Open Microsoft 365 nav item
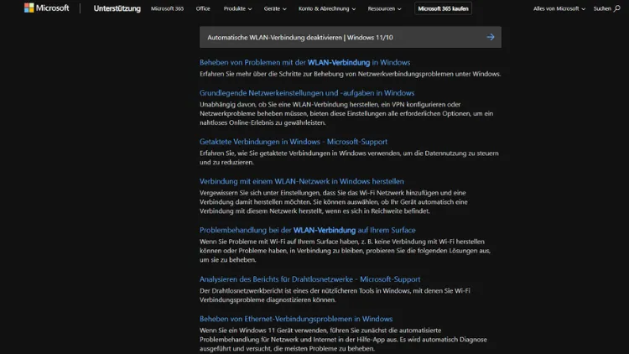Screen dimensions: 629x354 pyautogui.click(x=167, y=8)
